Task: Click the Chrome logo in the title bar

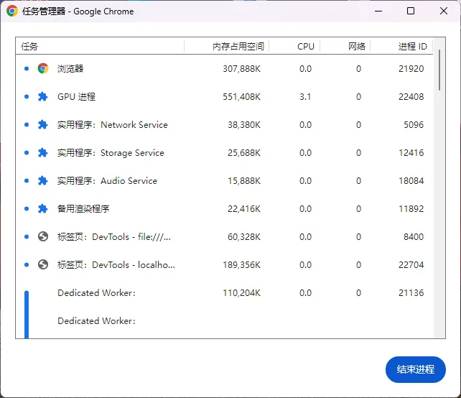Action: click(x=12, y=11)
